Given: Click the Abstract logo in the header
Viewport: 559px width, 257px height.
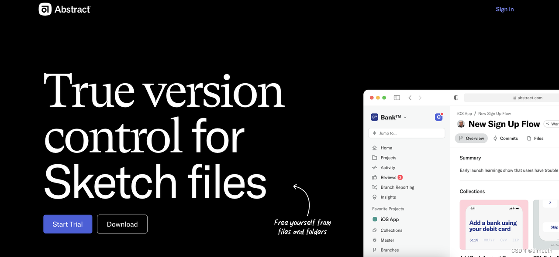Looking at the screenshot, I should point(64,9).
